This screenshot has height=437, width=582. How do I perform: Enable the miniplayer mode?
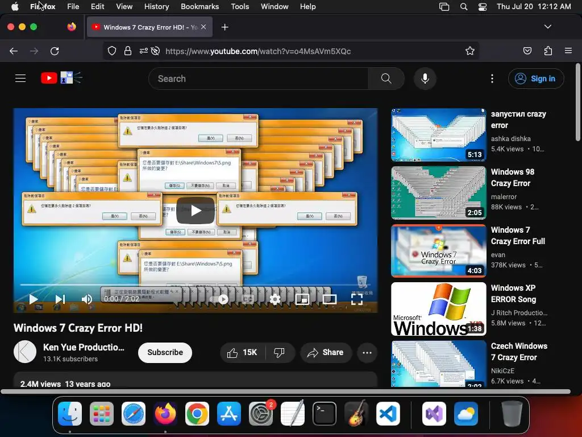pyautogui.click(x=302, y=299)
